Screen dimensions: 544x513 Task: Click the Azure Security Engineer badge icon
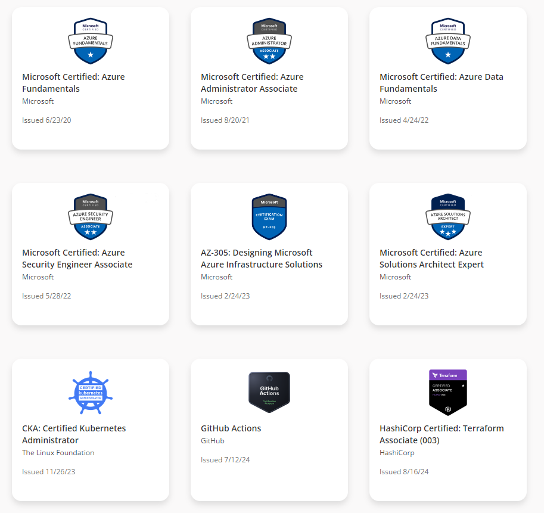[x=91, y=217]
